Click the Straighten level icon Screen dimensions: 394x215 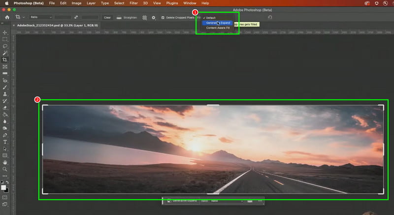coord(119,18)
